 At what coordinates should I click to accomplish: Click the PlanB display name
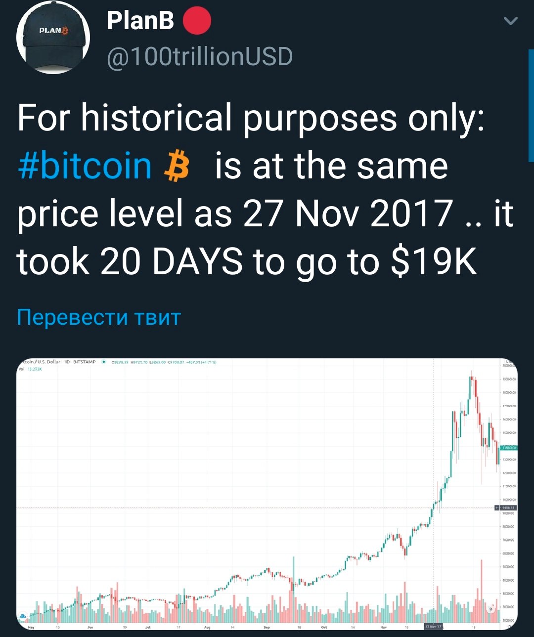pos(140,21)
